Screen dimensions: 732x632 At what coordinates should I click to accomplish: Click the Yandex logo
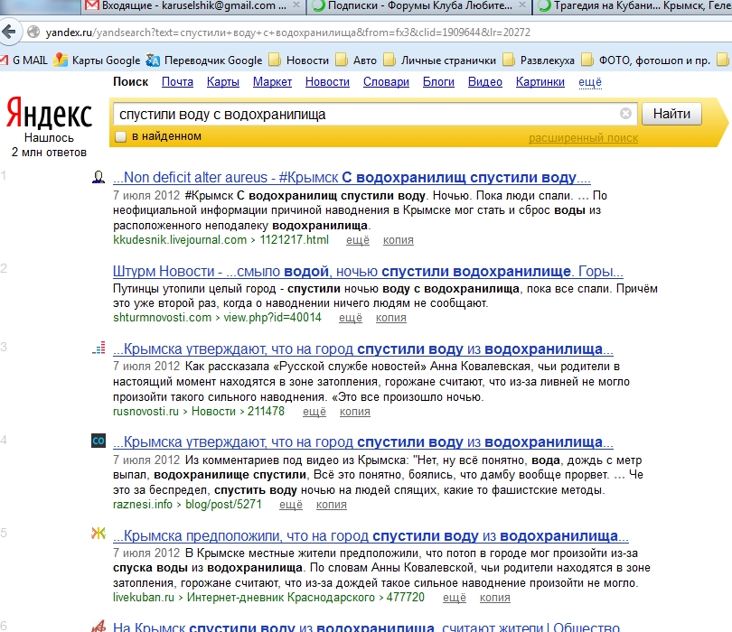pos(49,114)
